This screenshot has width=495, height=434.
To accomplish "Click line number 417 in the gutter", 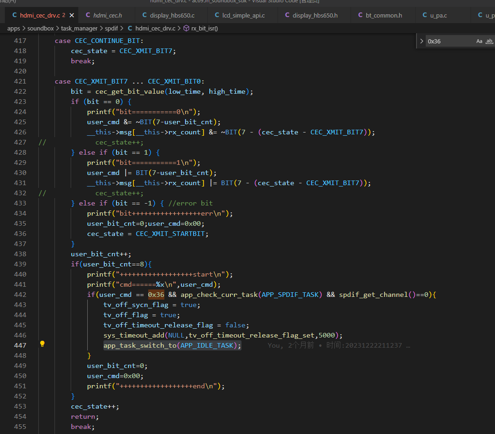I will pyautogui.click(x=20, y=41).
